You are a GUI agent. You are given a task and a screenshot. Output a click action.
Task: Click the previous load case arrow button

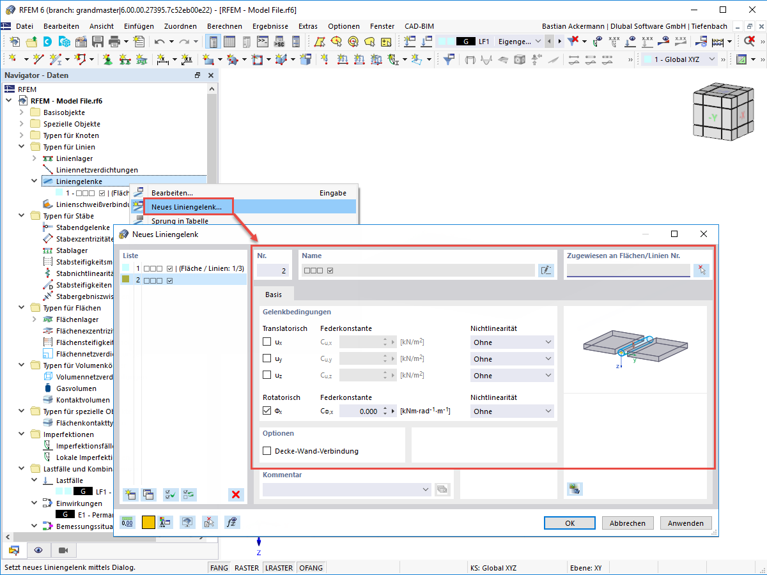pyautogui.click(x=550, y=42)
